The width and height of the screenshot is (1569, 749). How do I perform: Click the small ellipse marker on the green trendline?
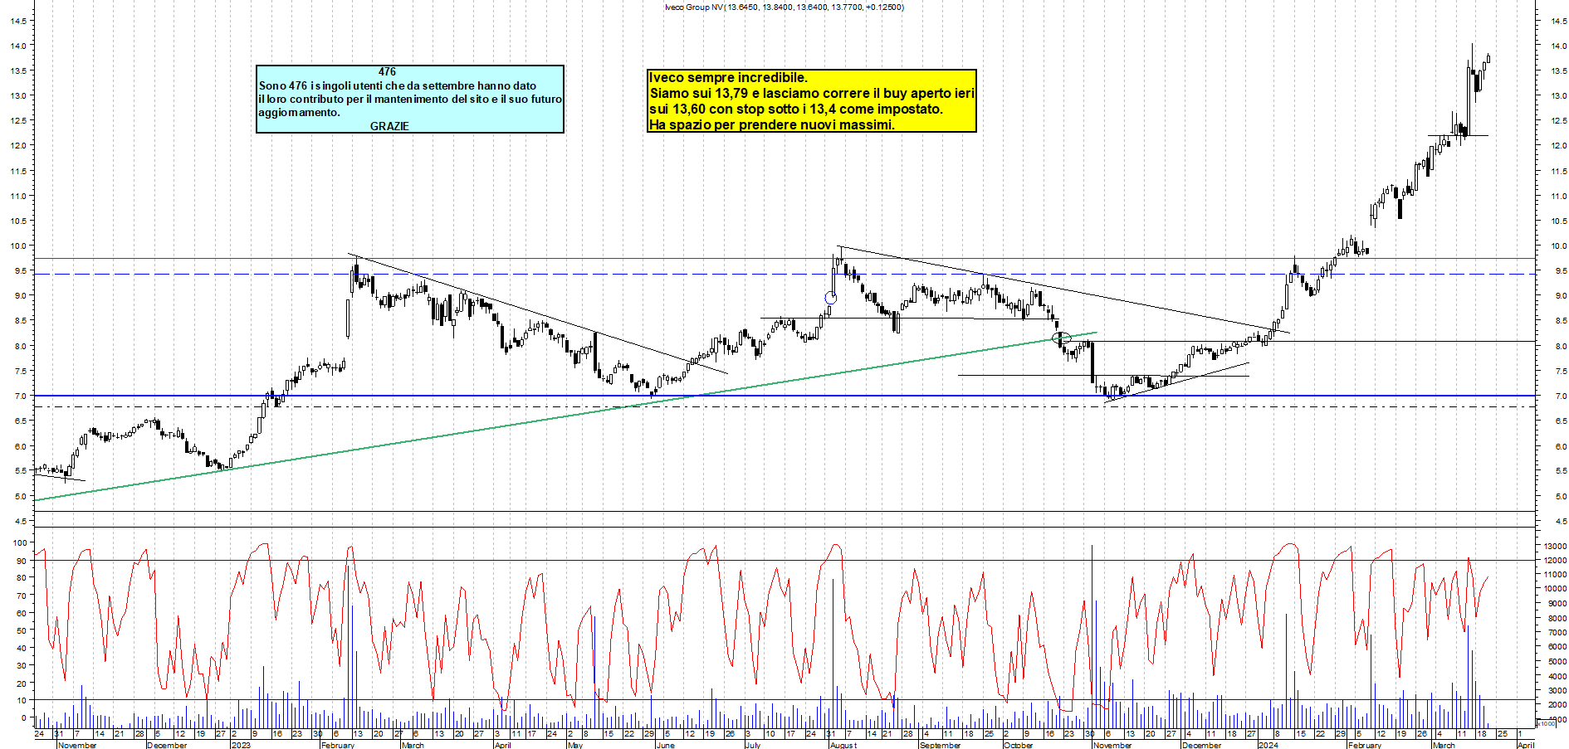1060,338
